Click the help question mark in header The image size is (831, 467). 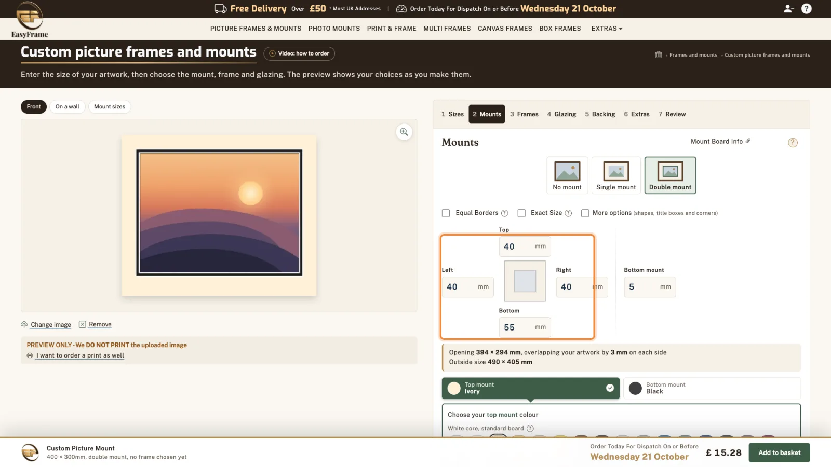pyautogui.click(x=806, y=9)
